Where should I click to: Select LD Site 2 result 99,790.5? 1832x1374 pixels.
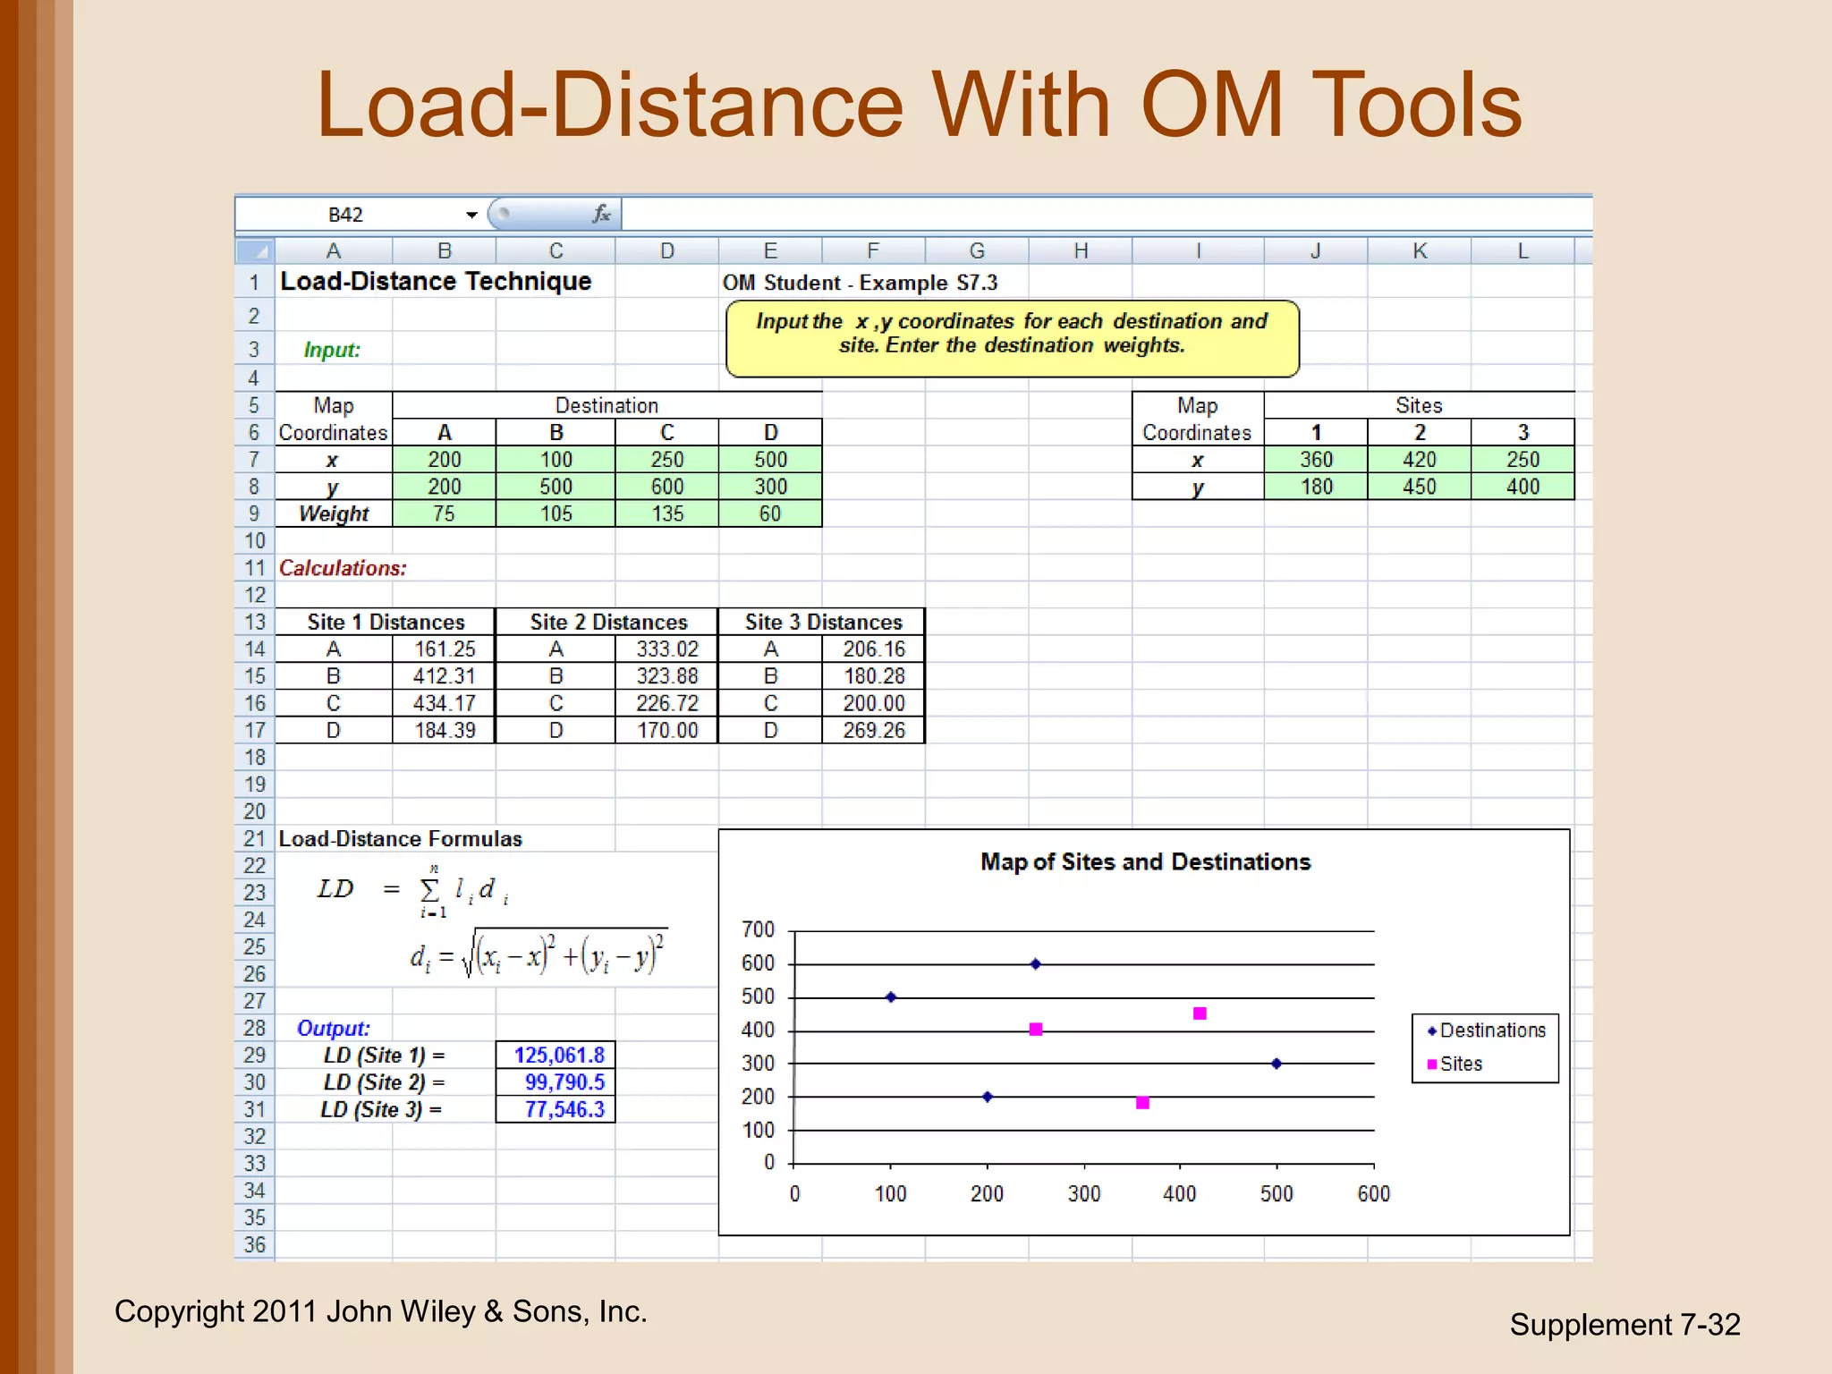click(x=556, y=1082)
